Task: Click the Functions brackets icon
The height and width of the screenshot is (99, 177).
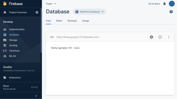Action: coord(5,51)
